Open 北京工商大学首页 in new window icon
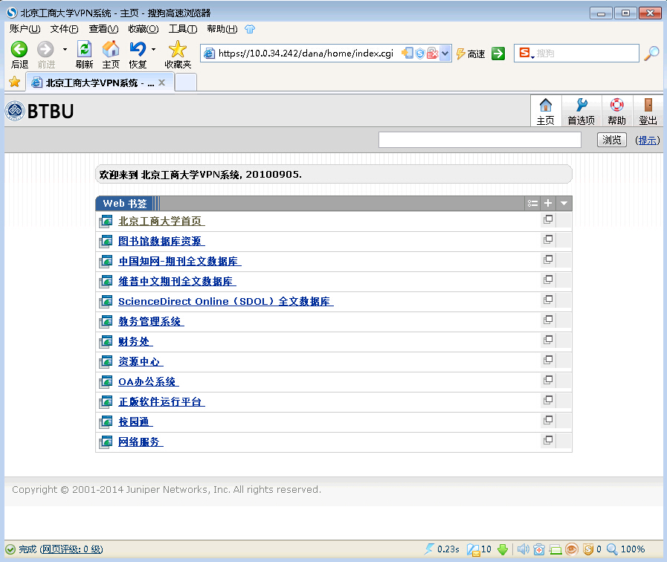This screenshot has width=667, height=562. pyautogui.click(x=548, y=220)
